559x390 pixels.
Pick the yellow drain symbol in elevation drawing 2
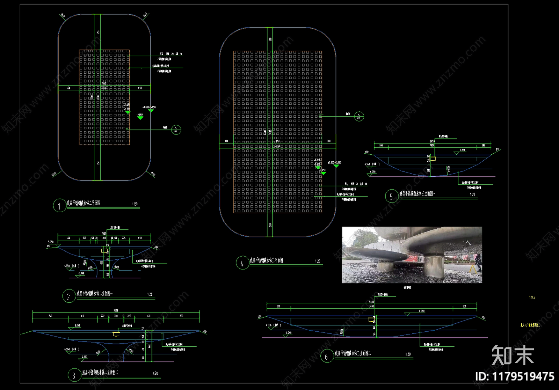(x=104, y=251)
